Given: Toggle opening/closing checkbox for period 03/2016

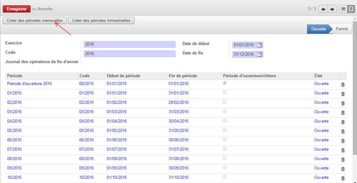Looking at the screenshot, I should click(x=225, y=111).
